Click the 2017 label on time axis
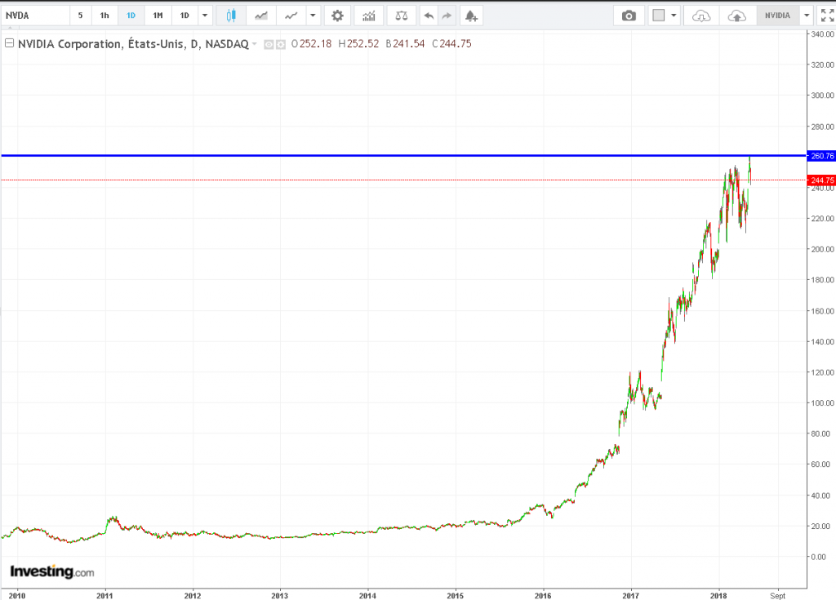836x600 pixels. (631, 595)
